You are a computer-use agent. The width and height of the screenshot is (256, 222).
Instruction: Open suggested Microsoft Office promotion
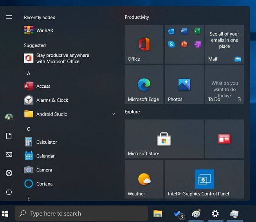(57, 58)
